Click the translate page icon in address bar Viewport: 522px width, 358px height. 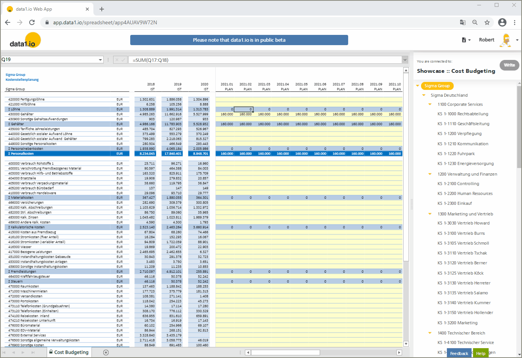coord(463,22)
